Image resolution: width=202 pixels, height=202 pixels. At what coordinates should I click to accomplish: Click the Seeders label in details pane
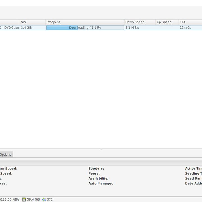click(x=96, y=169)
